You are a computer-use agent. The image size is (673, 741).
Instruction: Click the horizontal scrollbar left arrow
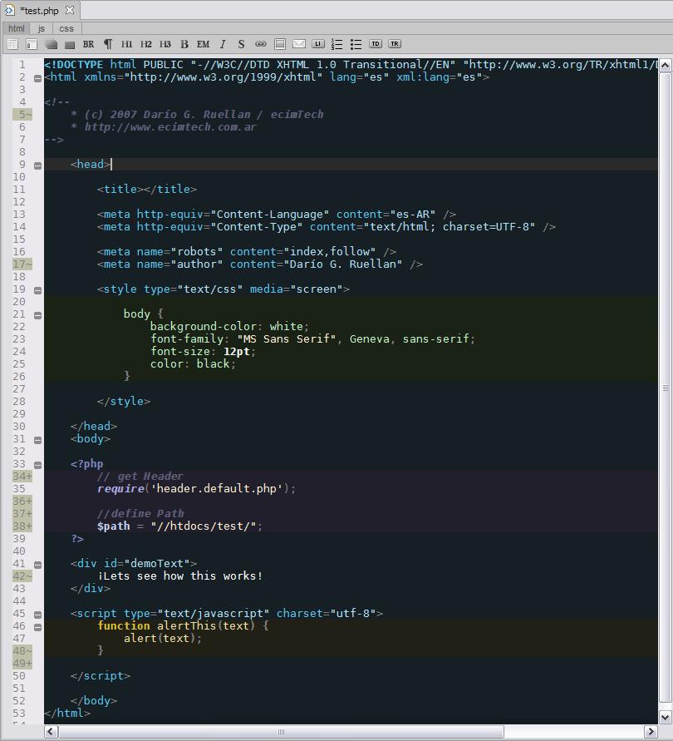[x=51, y=732]
